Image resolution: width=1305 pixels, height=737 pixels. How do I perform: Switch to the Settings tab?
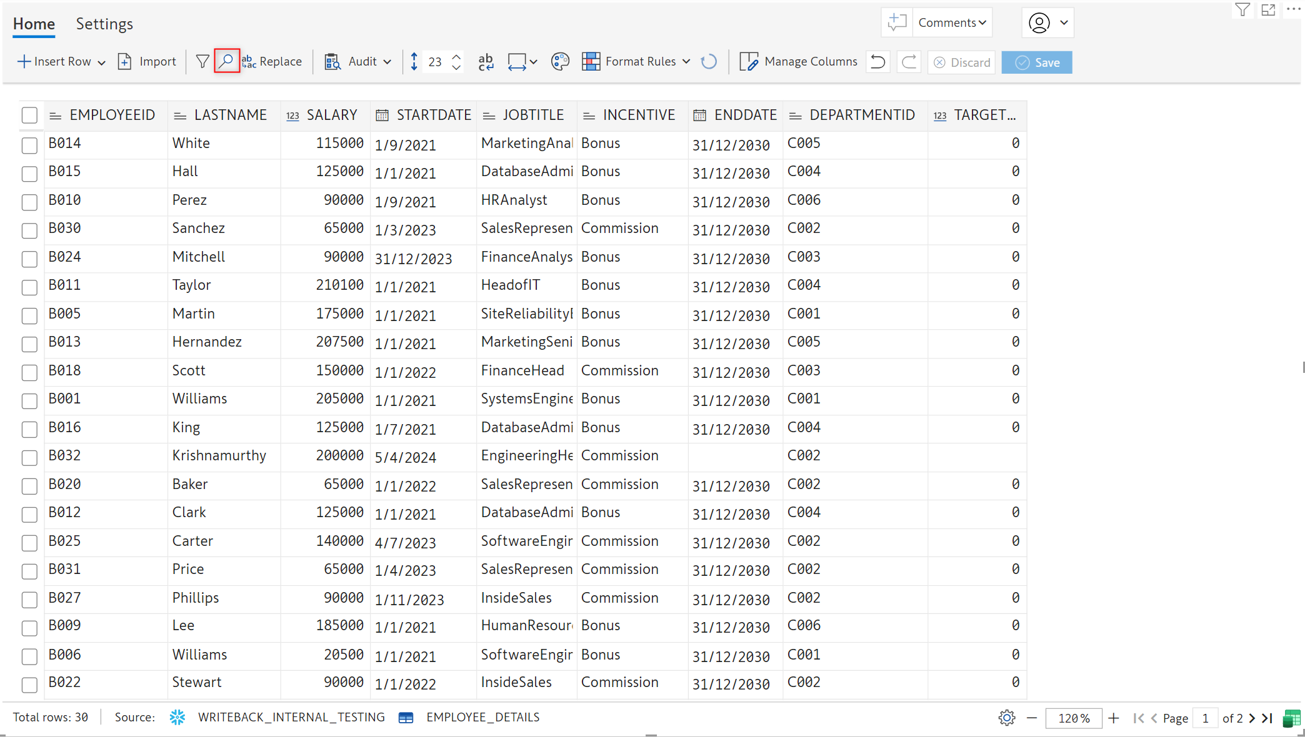[x=104, y=24]
